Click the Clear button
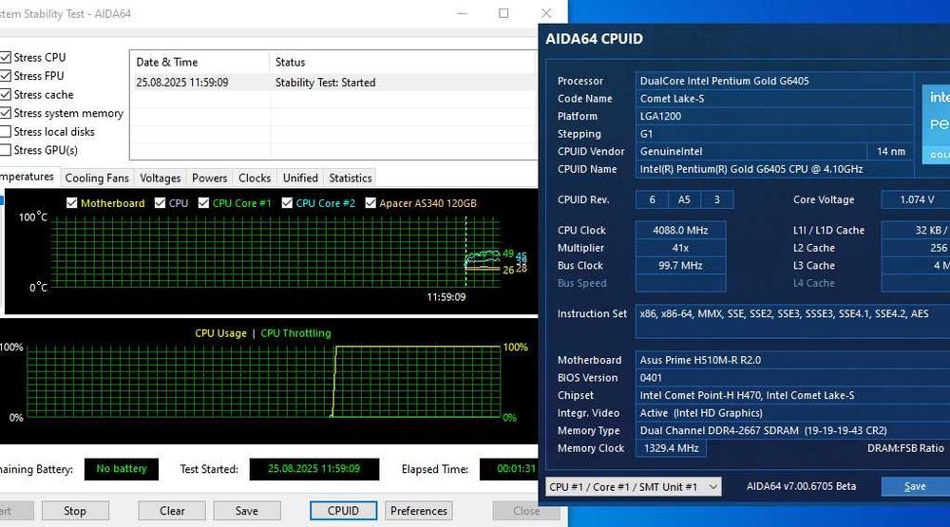 (172, 511)
